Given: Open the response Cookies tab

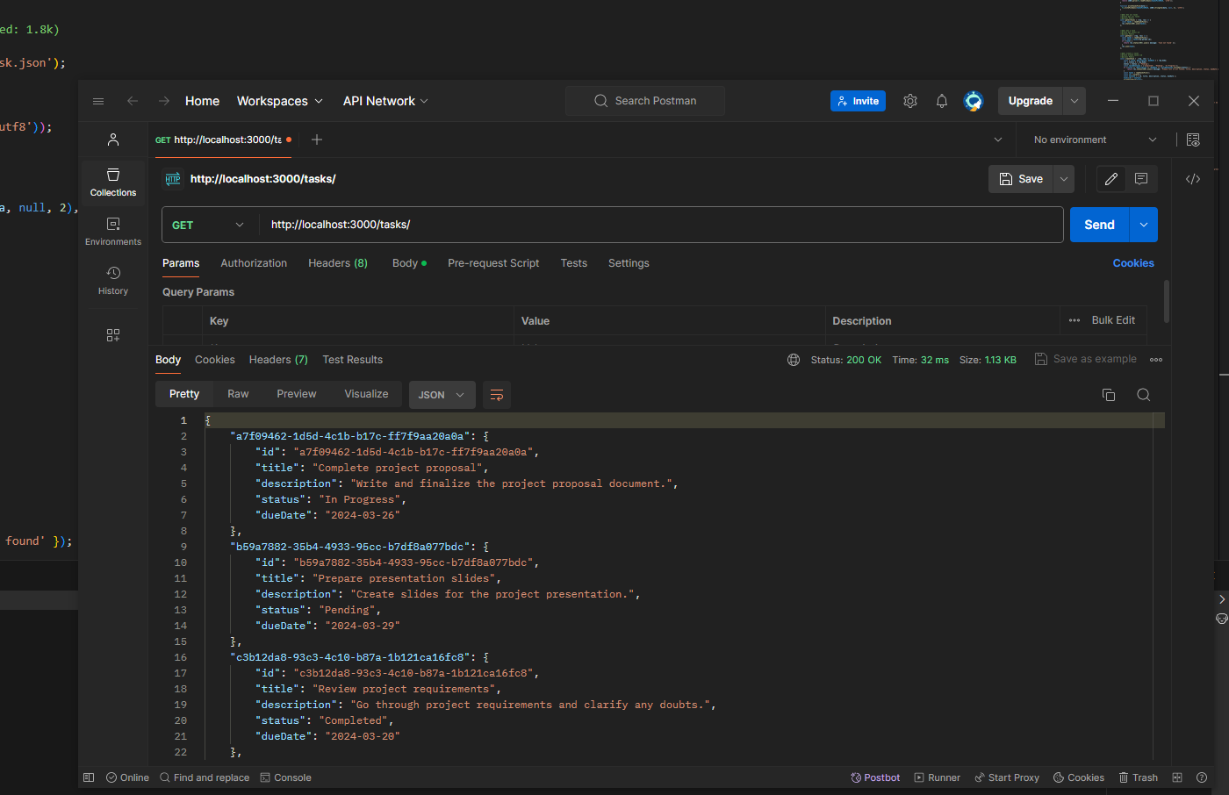Looking at the screenshot, I should tap(215, 360).
